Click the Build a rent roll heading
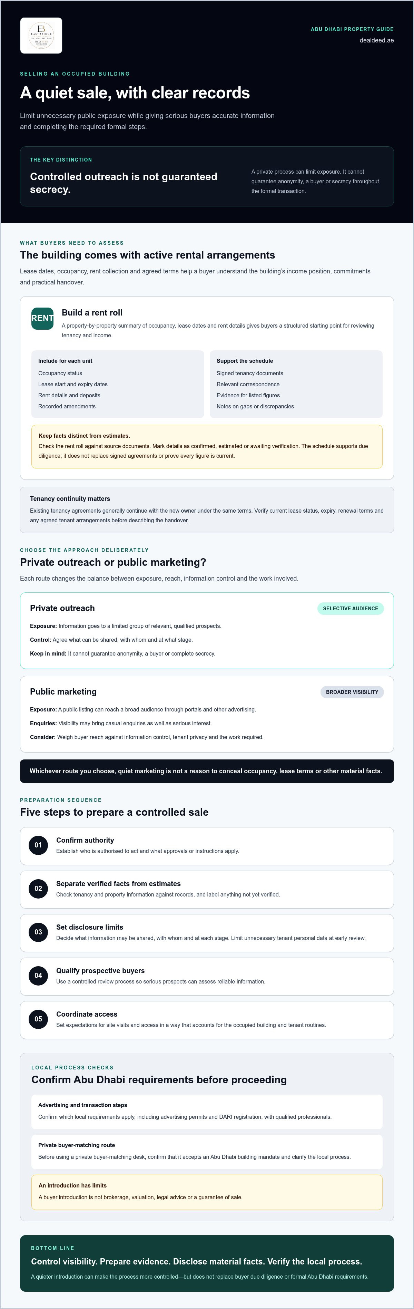 tap(92, 312)
